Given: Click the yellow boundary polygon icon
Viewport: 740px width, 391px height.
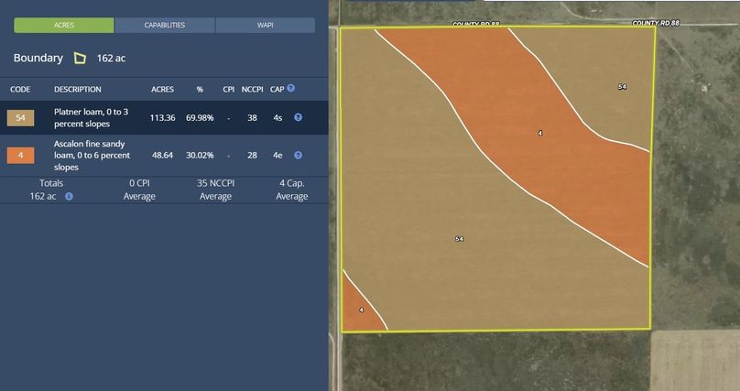Looking at the screenshot, I should (x=80, y=59).
